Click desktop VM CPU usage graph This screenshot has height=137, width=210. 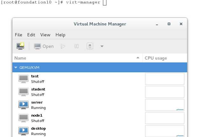click(165, 131)
